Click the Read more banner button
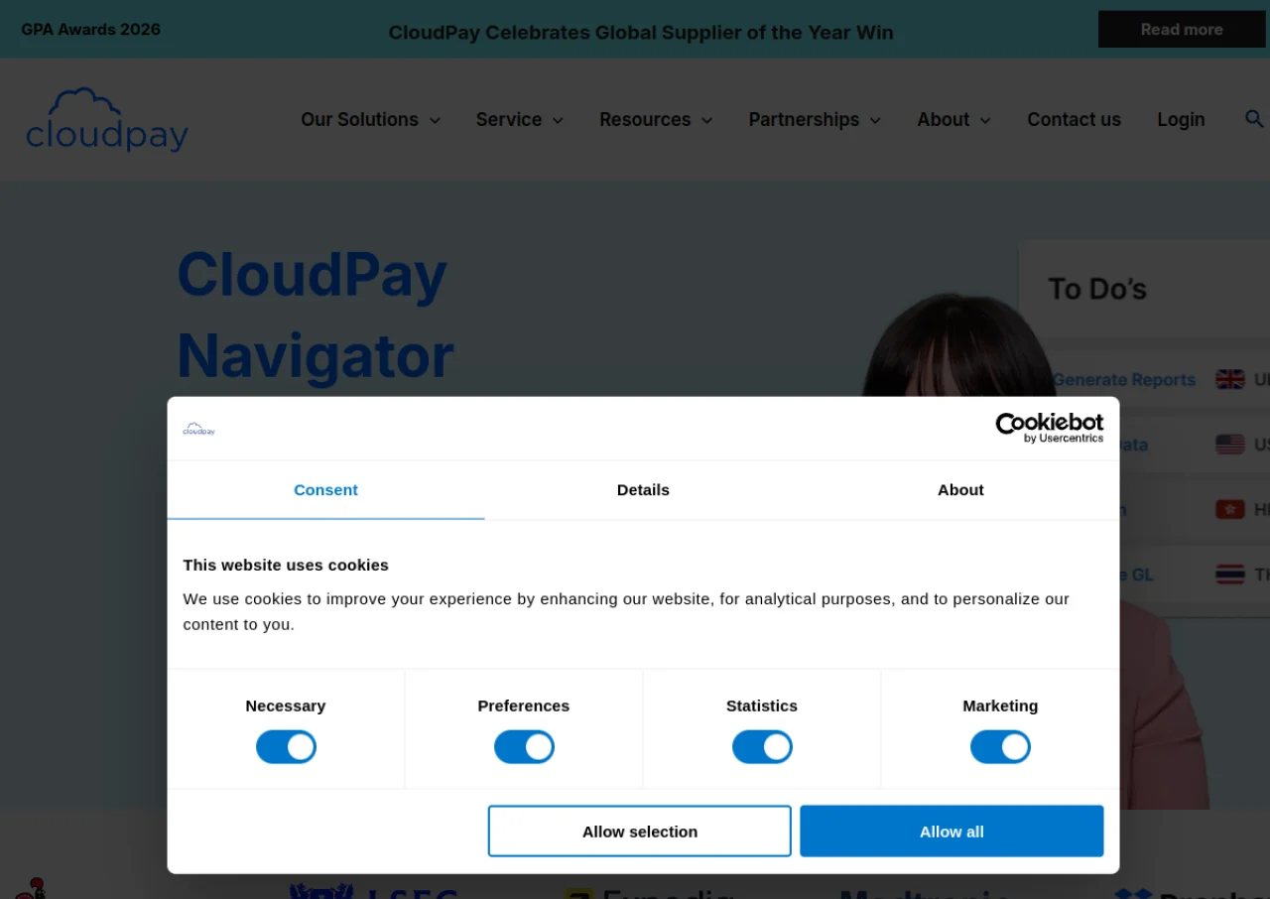The width and height of the screenshot is (1270, 899). (1182, 30)
